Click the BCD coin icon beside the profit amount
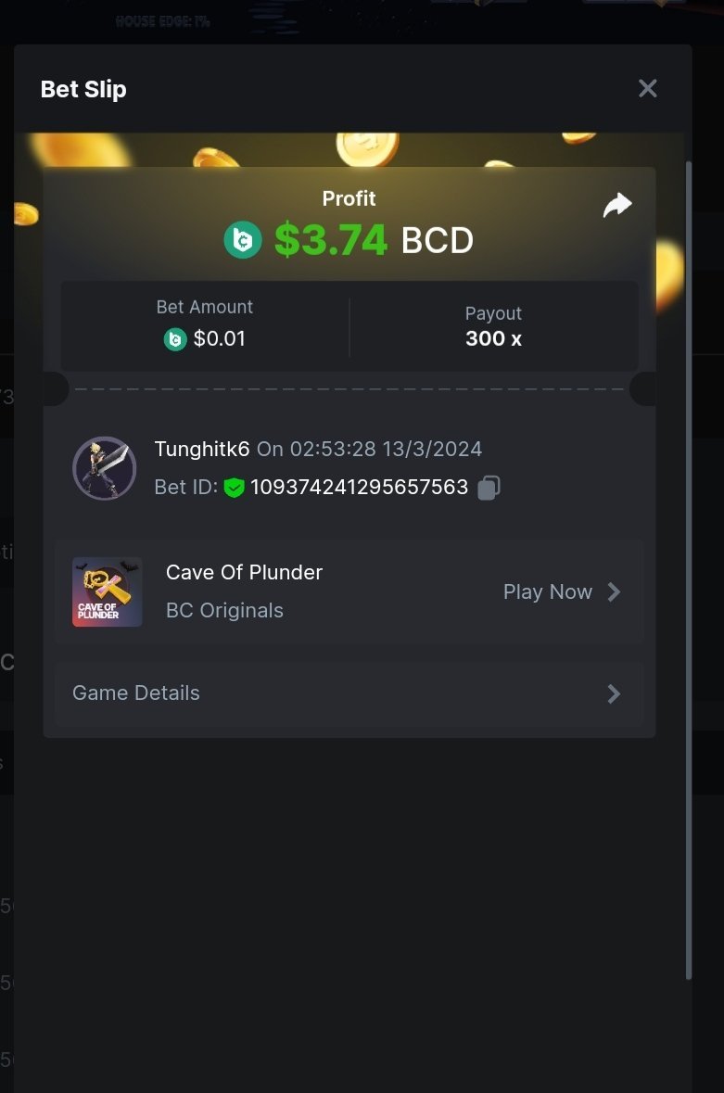The height and width of the screenshot is (1093, 724). click(x=243, y=240)
